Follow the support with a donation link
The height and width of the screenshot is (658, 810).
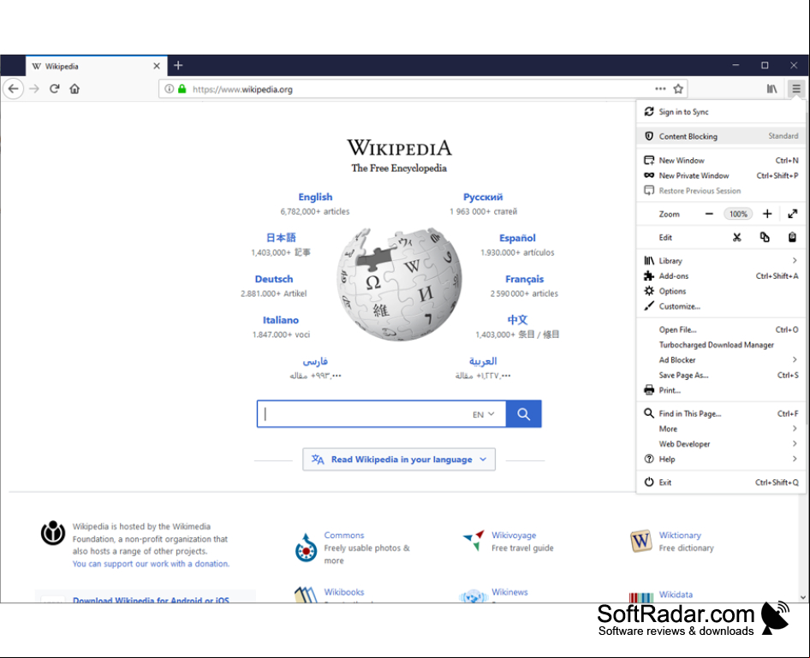pyautogui.click(x=151, y=564)
